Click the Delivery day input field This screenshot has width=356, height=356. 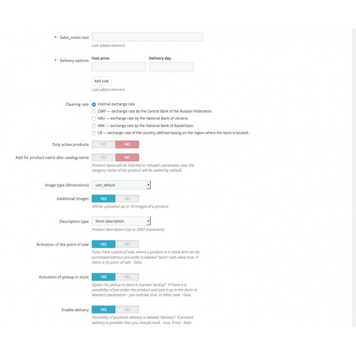tap(171, 67)
